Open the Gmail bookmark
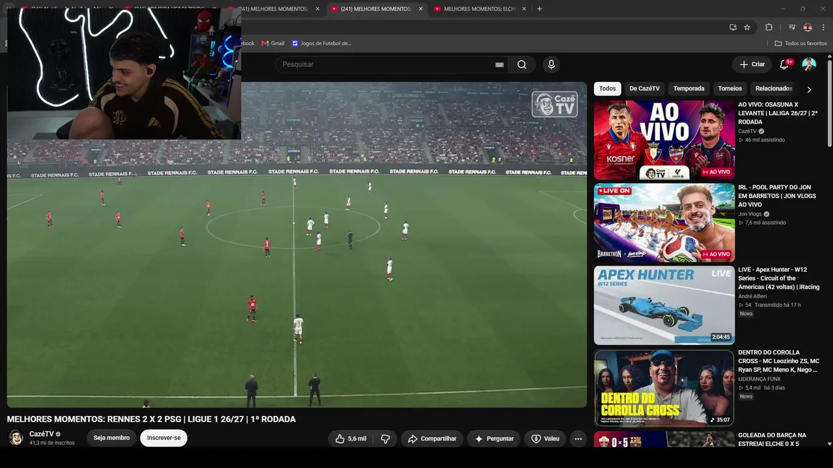This screenshot has height=468, width=833. pos(273,43)
